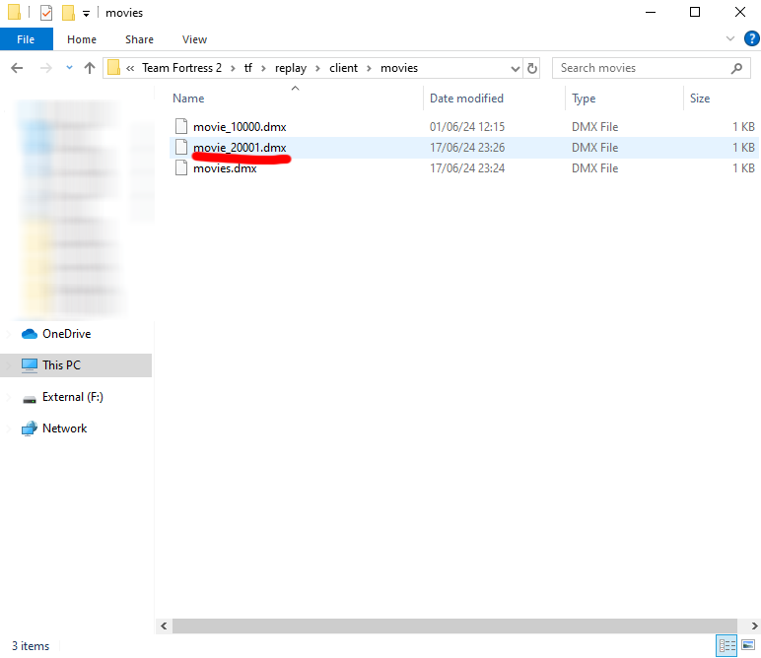Click DMX File type for movies.dmx
This screenshot has height=658, width=761.
[594, 168]
